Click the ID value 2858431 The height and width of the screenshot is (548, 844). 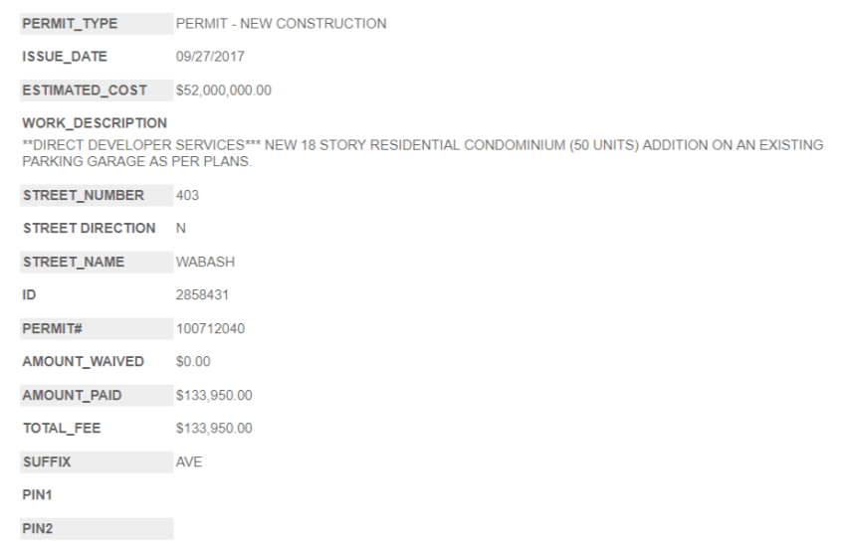(x=199, y=295)
